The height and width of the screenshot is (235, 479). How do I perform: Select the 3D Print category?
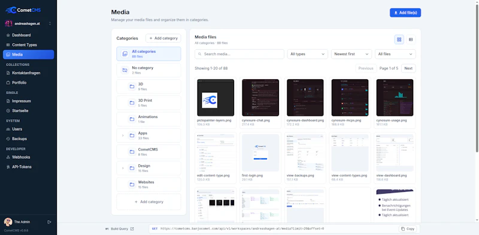(148, 103)
